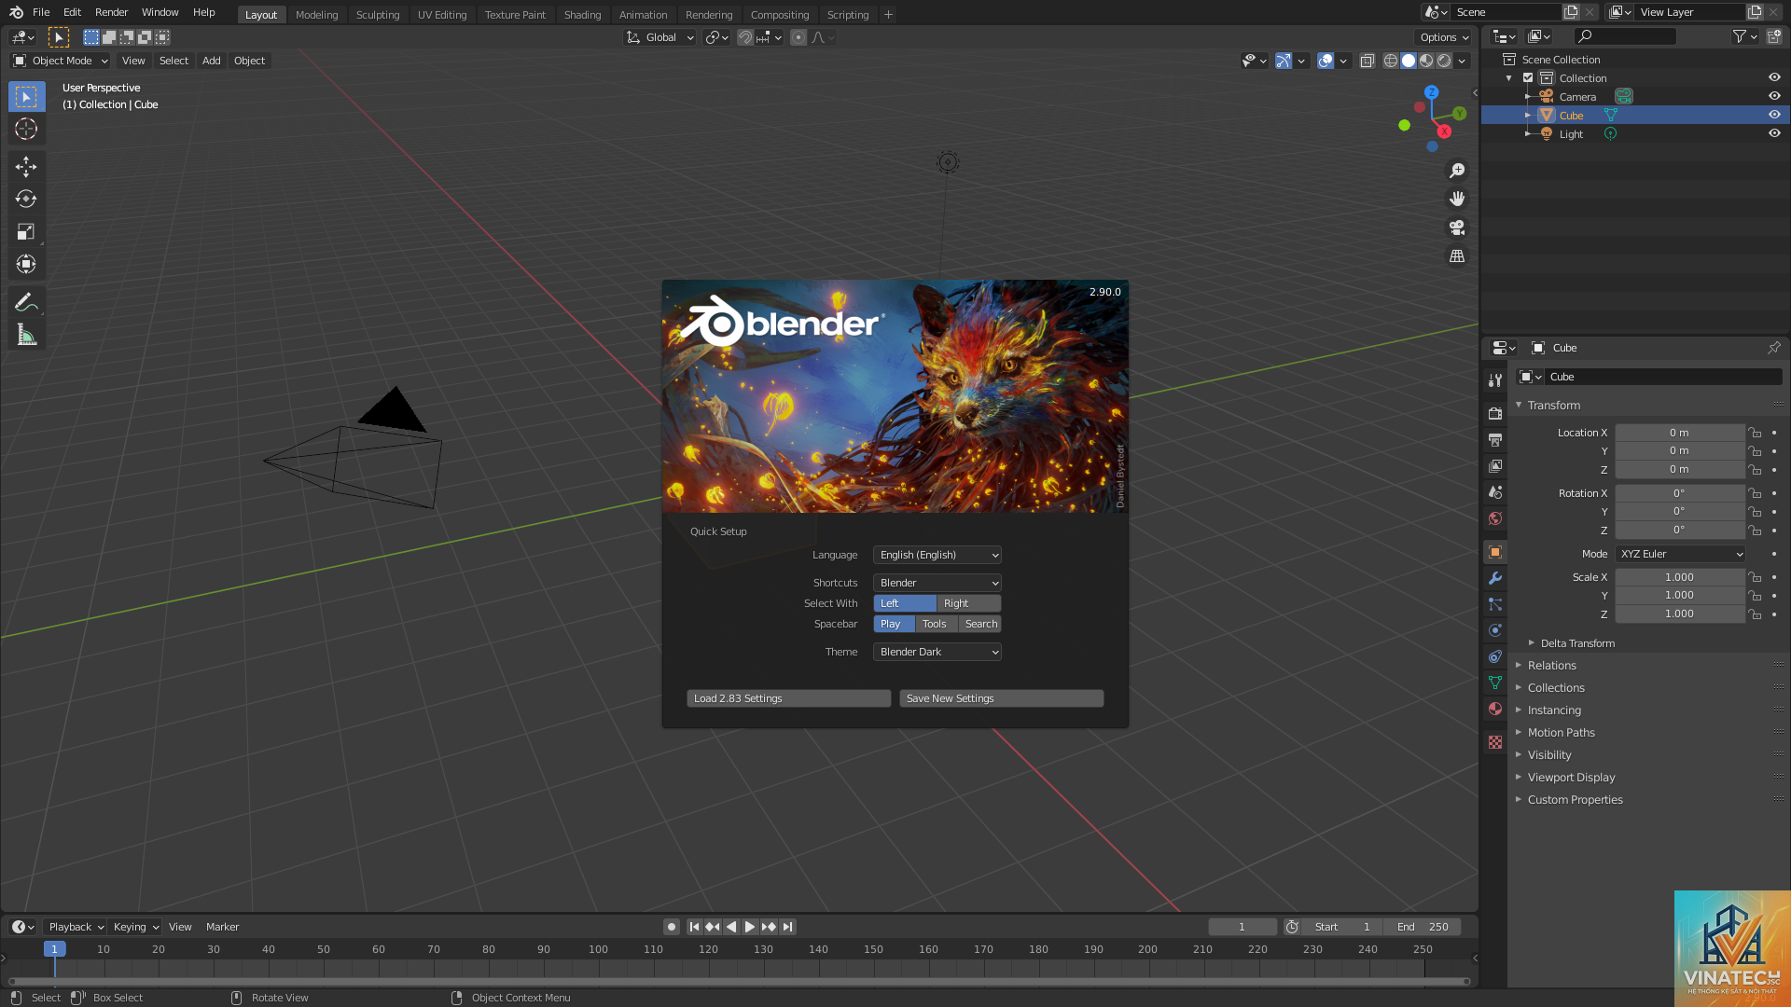This screenshot has height=1007, width=1791.
Task: Open the Render menu
Action: tap(111, 12)
